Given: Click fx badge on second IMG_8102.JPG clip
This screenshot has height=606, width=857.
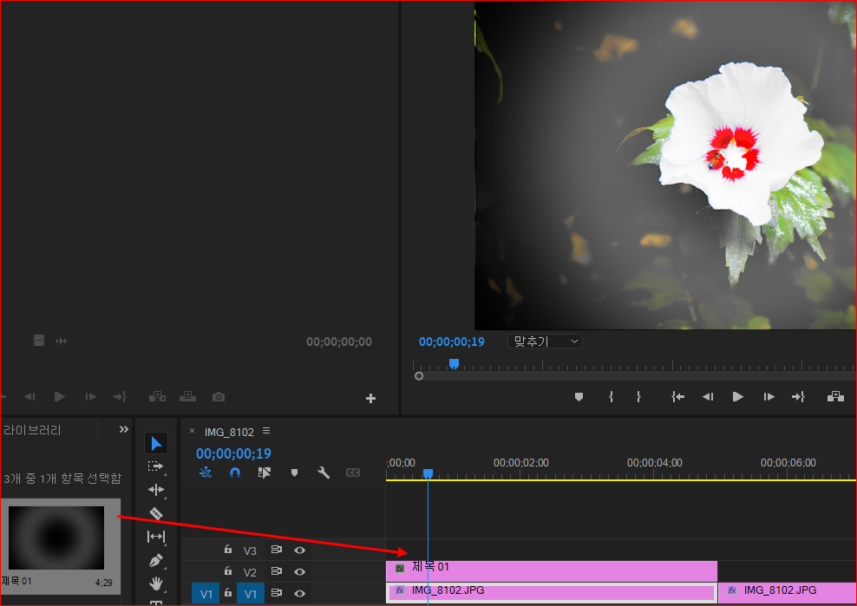Looking at the screenshot, I should point(732,590).
